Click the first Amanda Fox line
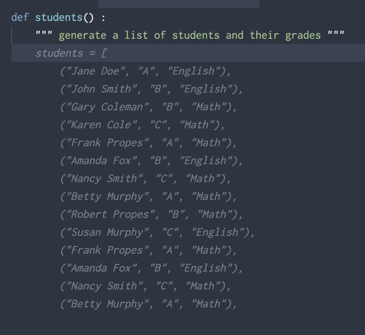Image resolution: width=365 pixels, height=335 pixels. tap(152, 161)
